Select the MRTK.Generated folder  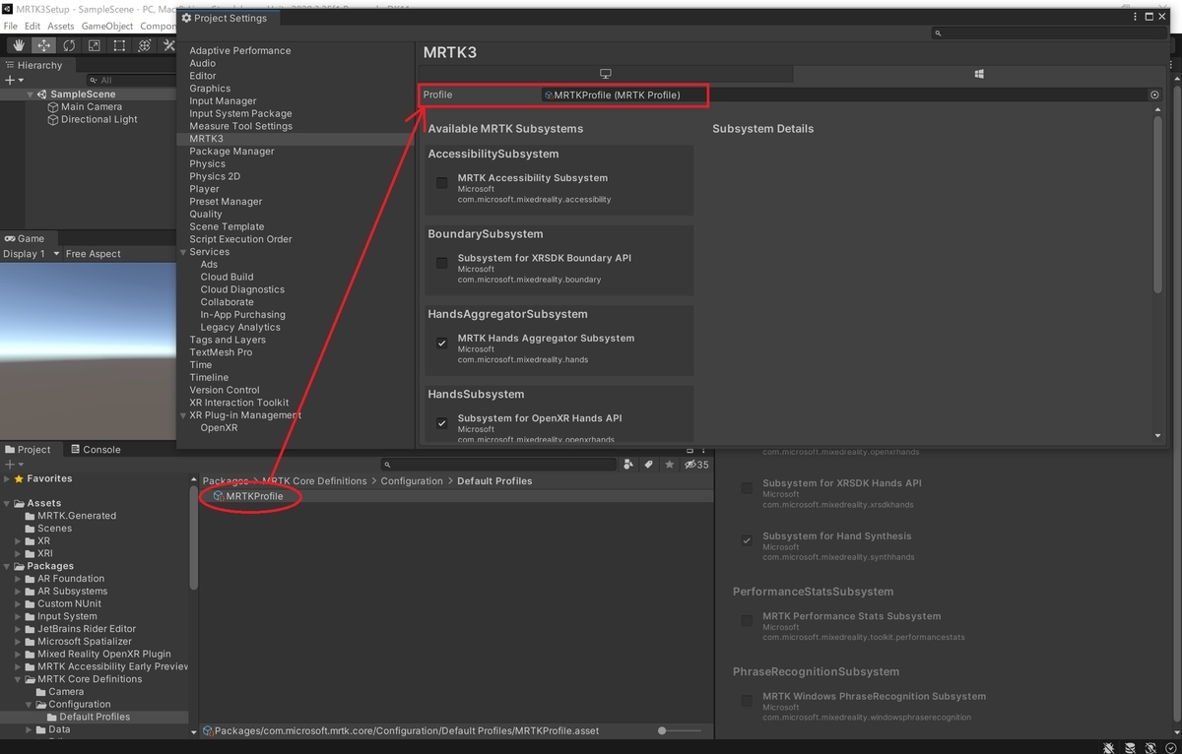[x=77, y=516]
